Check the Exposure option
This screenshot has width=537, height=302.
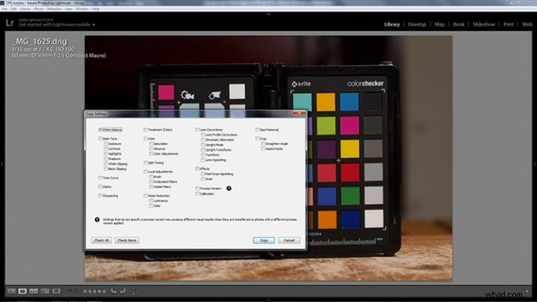(106, 144)
